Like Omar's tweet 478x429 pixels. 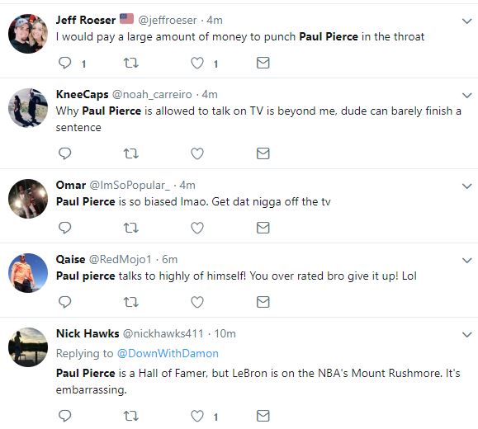coord(197,228)
